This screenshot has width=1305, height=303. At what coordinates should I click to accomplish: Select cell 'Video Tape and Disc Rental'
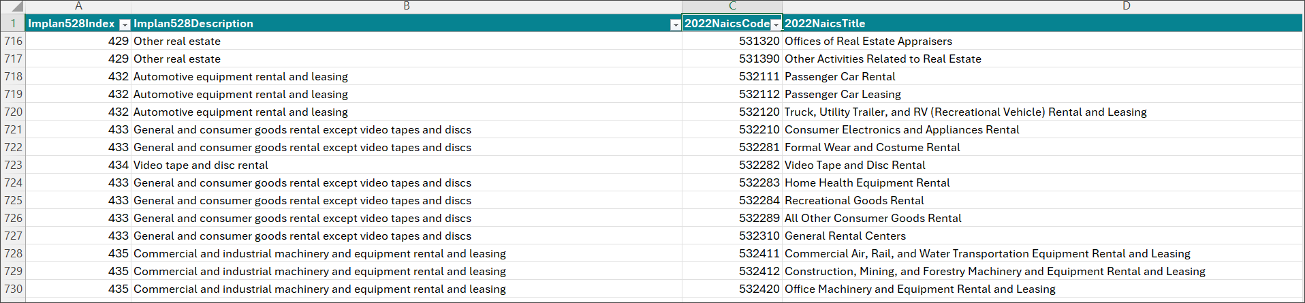coord(1042,165)
